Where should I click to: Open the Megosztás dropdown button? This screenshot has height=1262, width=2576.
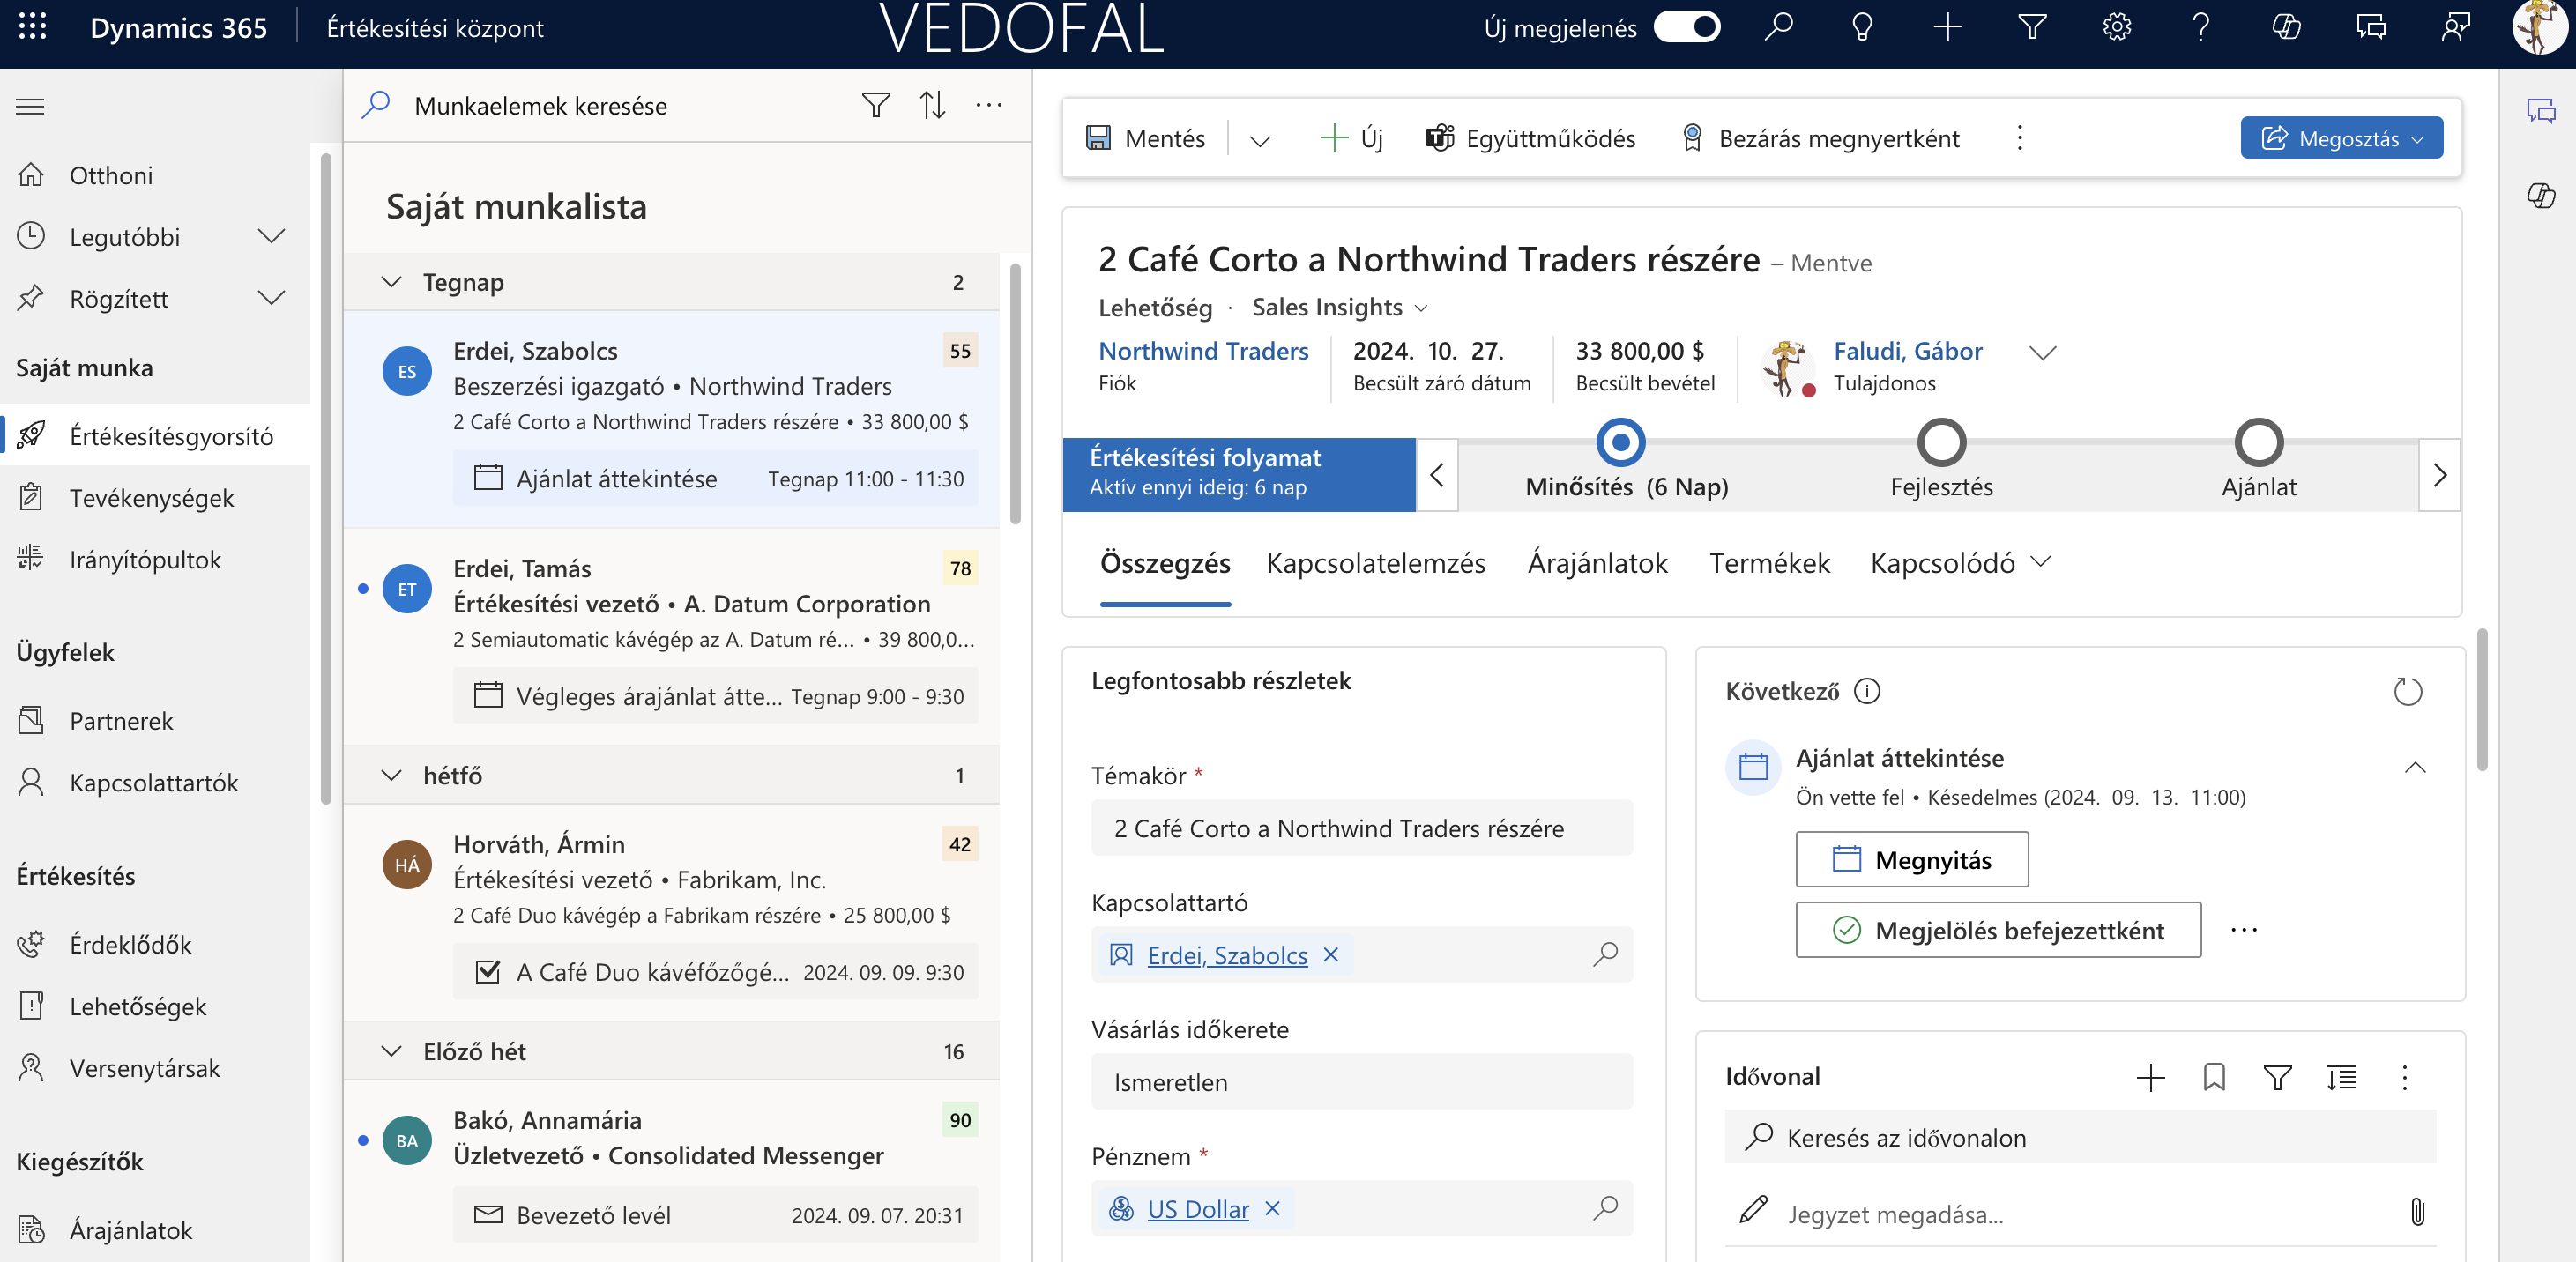(x=2341, y=138)
